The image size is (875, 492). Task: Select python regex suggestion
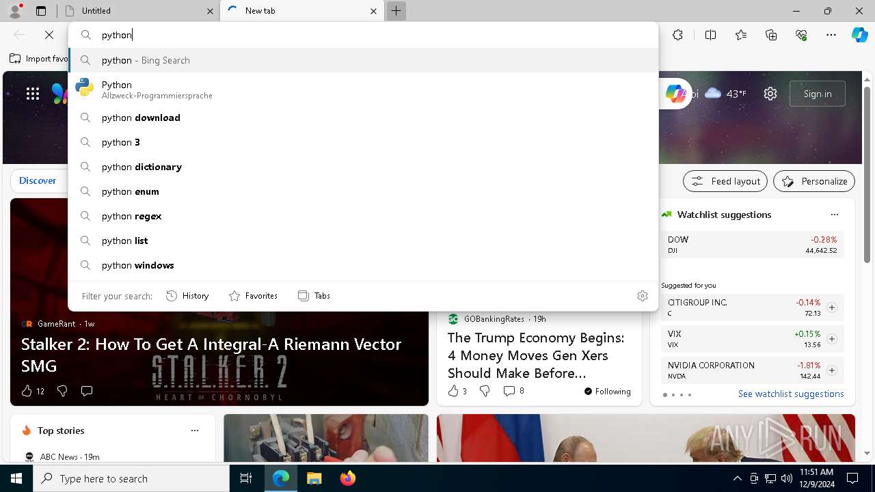coord(363,216)
